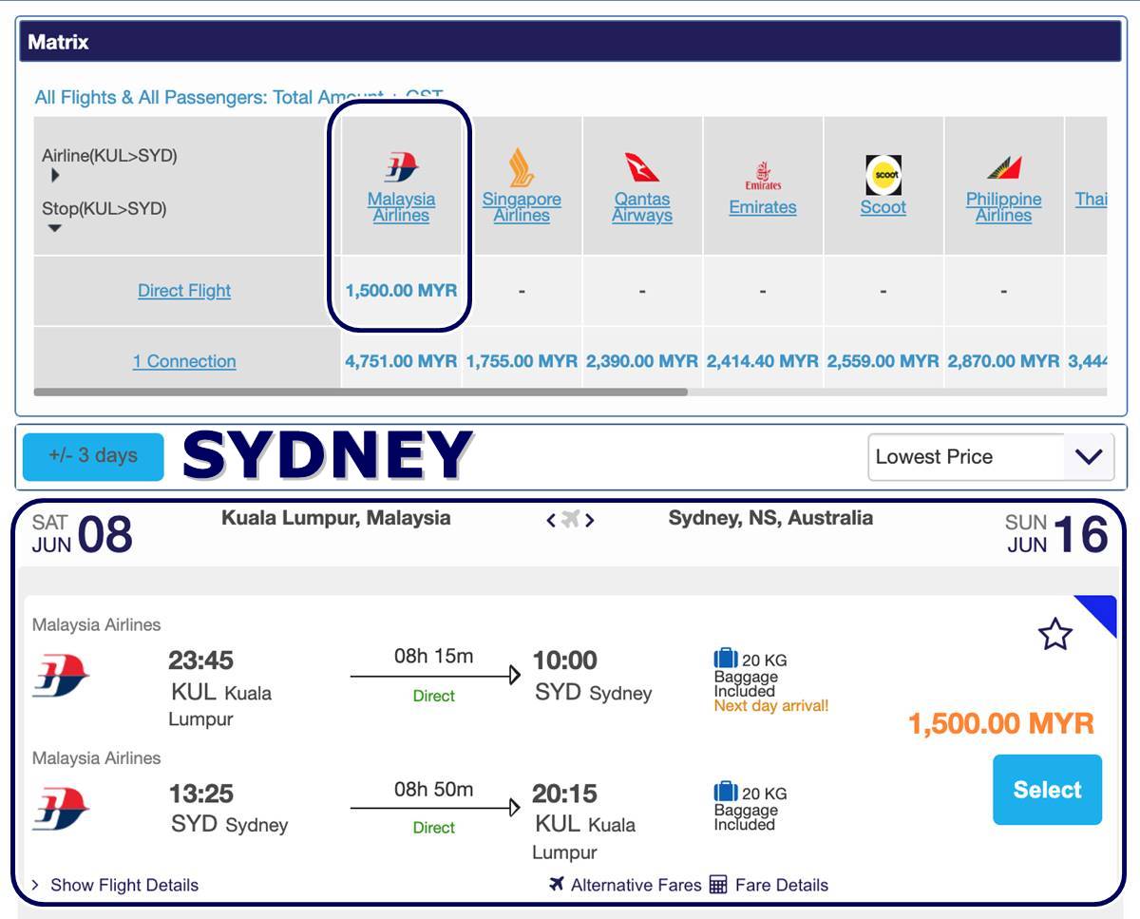Viewport: 1140px width, 919px height.
Task: Go to previous date with left chevron
Action: (551, 520)
